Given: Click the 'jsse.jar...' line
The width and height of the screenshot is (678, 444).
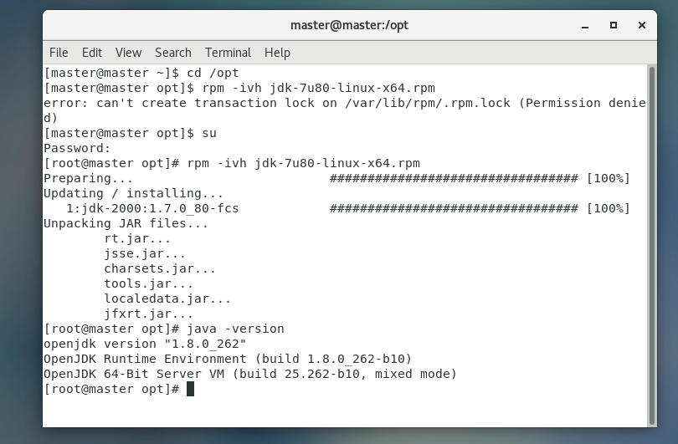Looking at the screenshot, I should click(x=145, y=253).
